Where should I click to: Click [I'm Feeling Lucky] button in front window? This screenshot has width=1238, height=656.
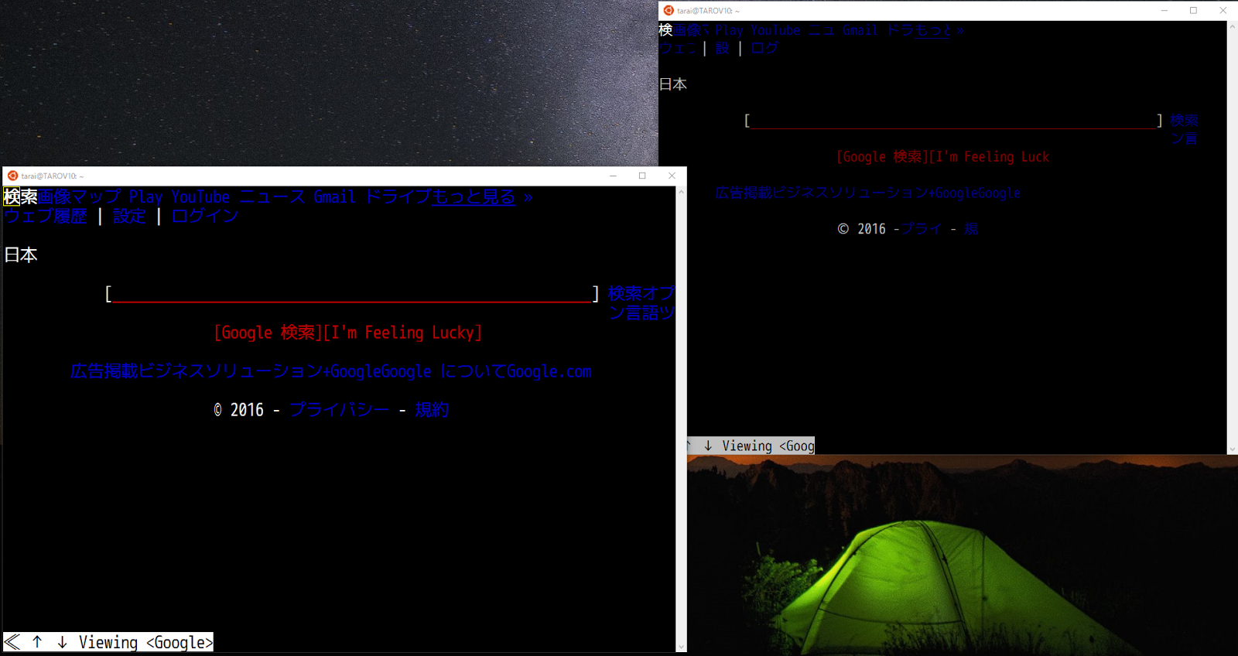pos(402,333)
